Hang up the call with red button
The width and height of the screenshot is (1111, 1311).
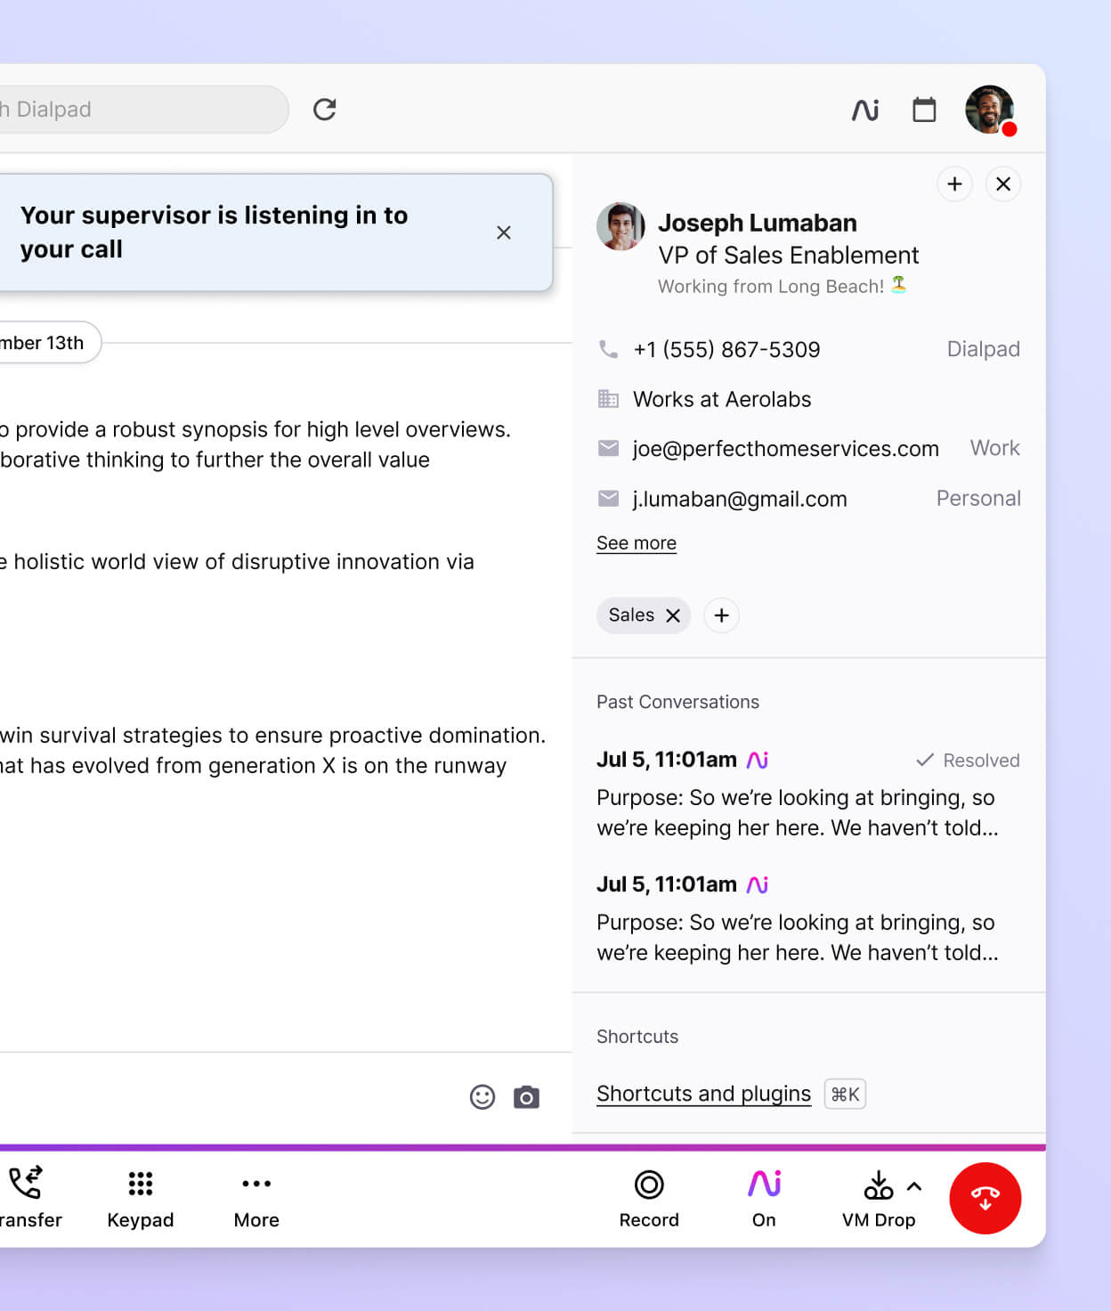point(985,1198)
